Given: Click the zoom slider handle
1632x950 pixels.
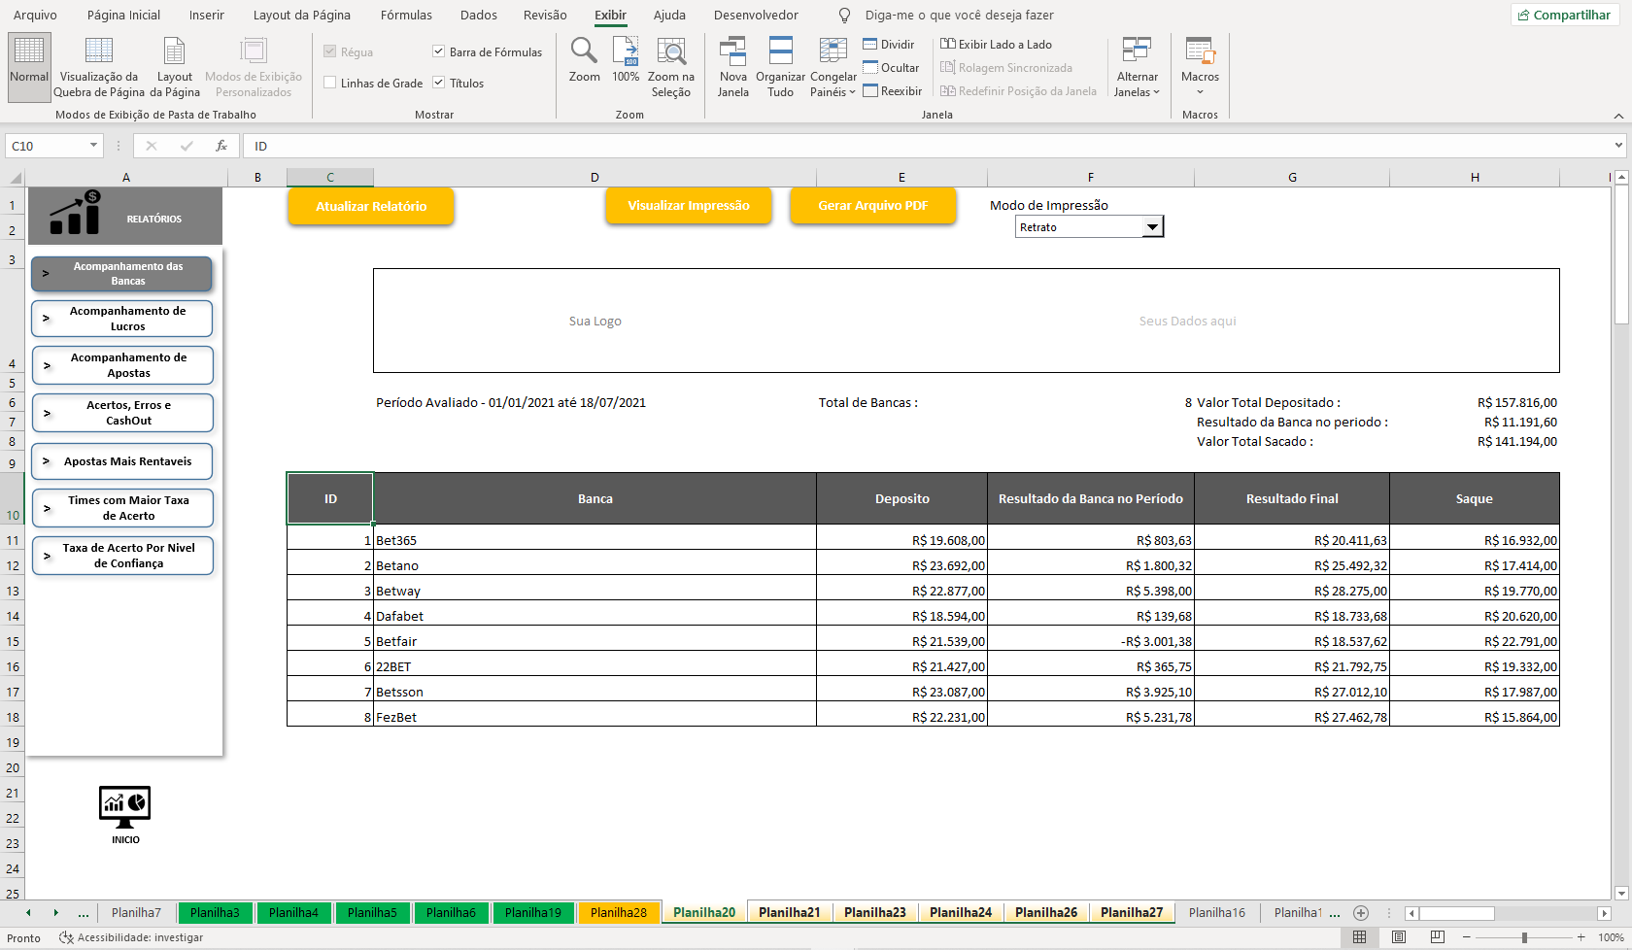Looking at the screenshot, I should (1524, 937).
